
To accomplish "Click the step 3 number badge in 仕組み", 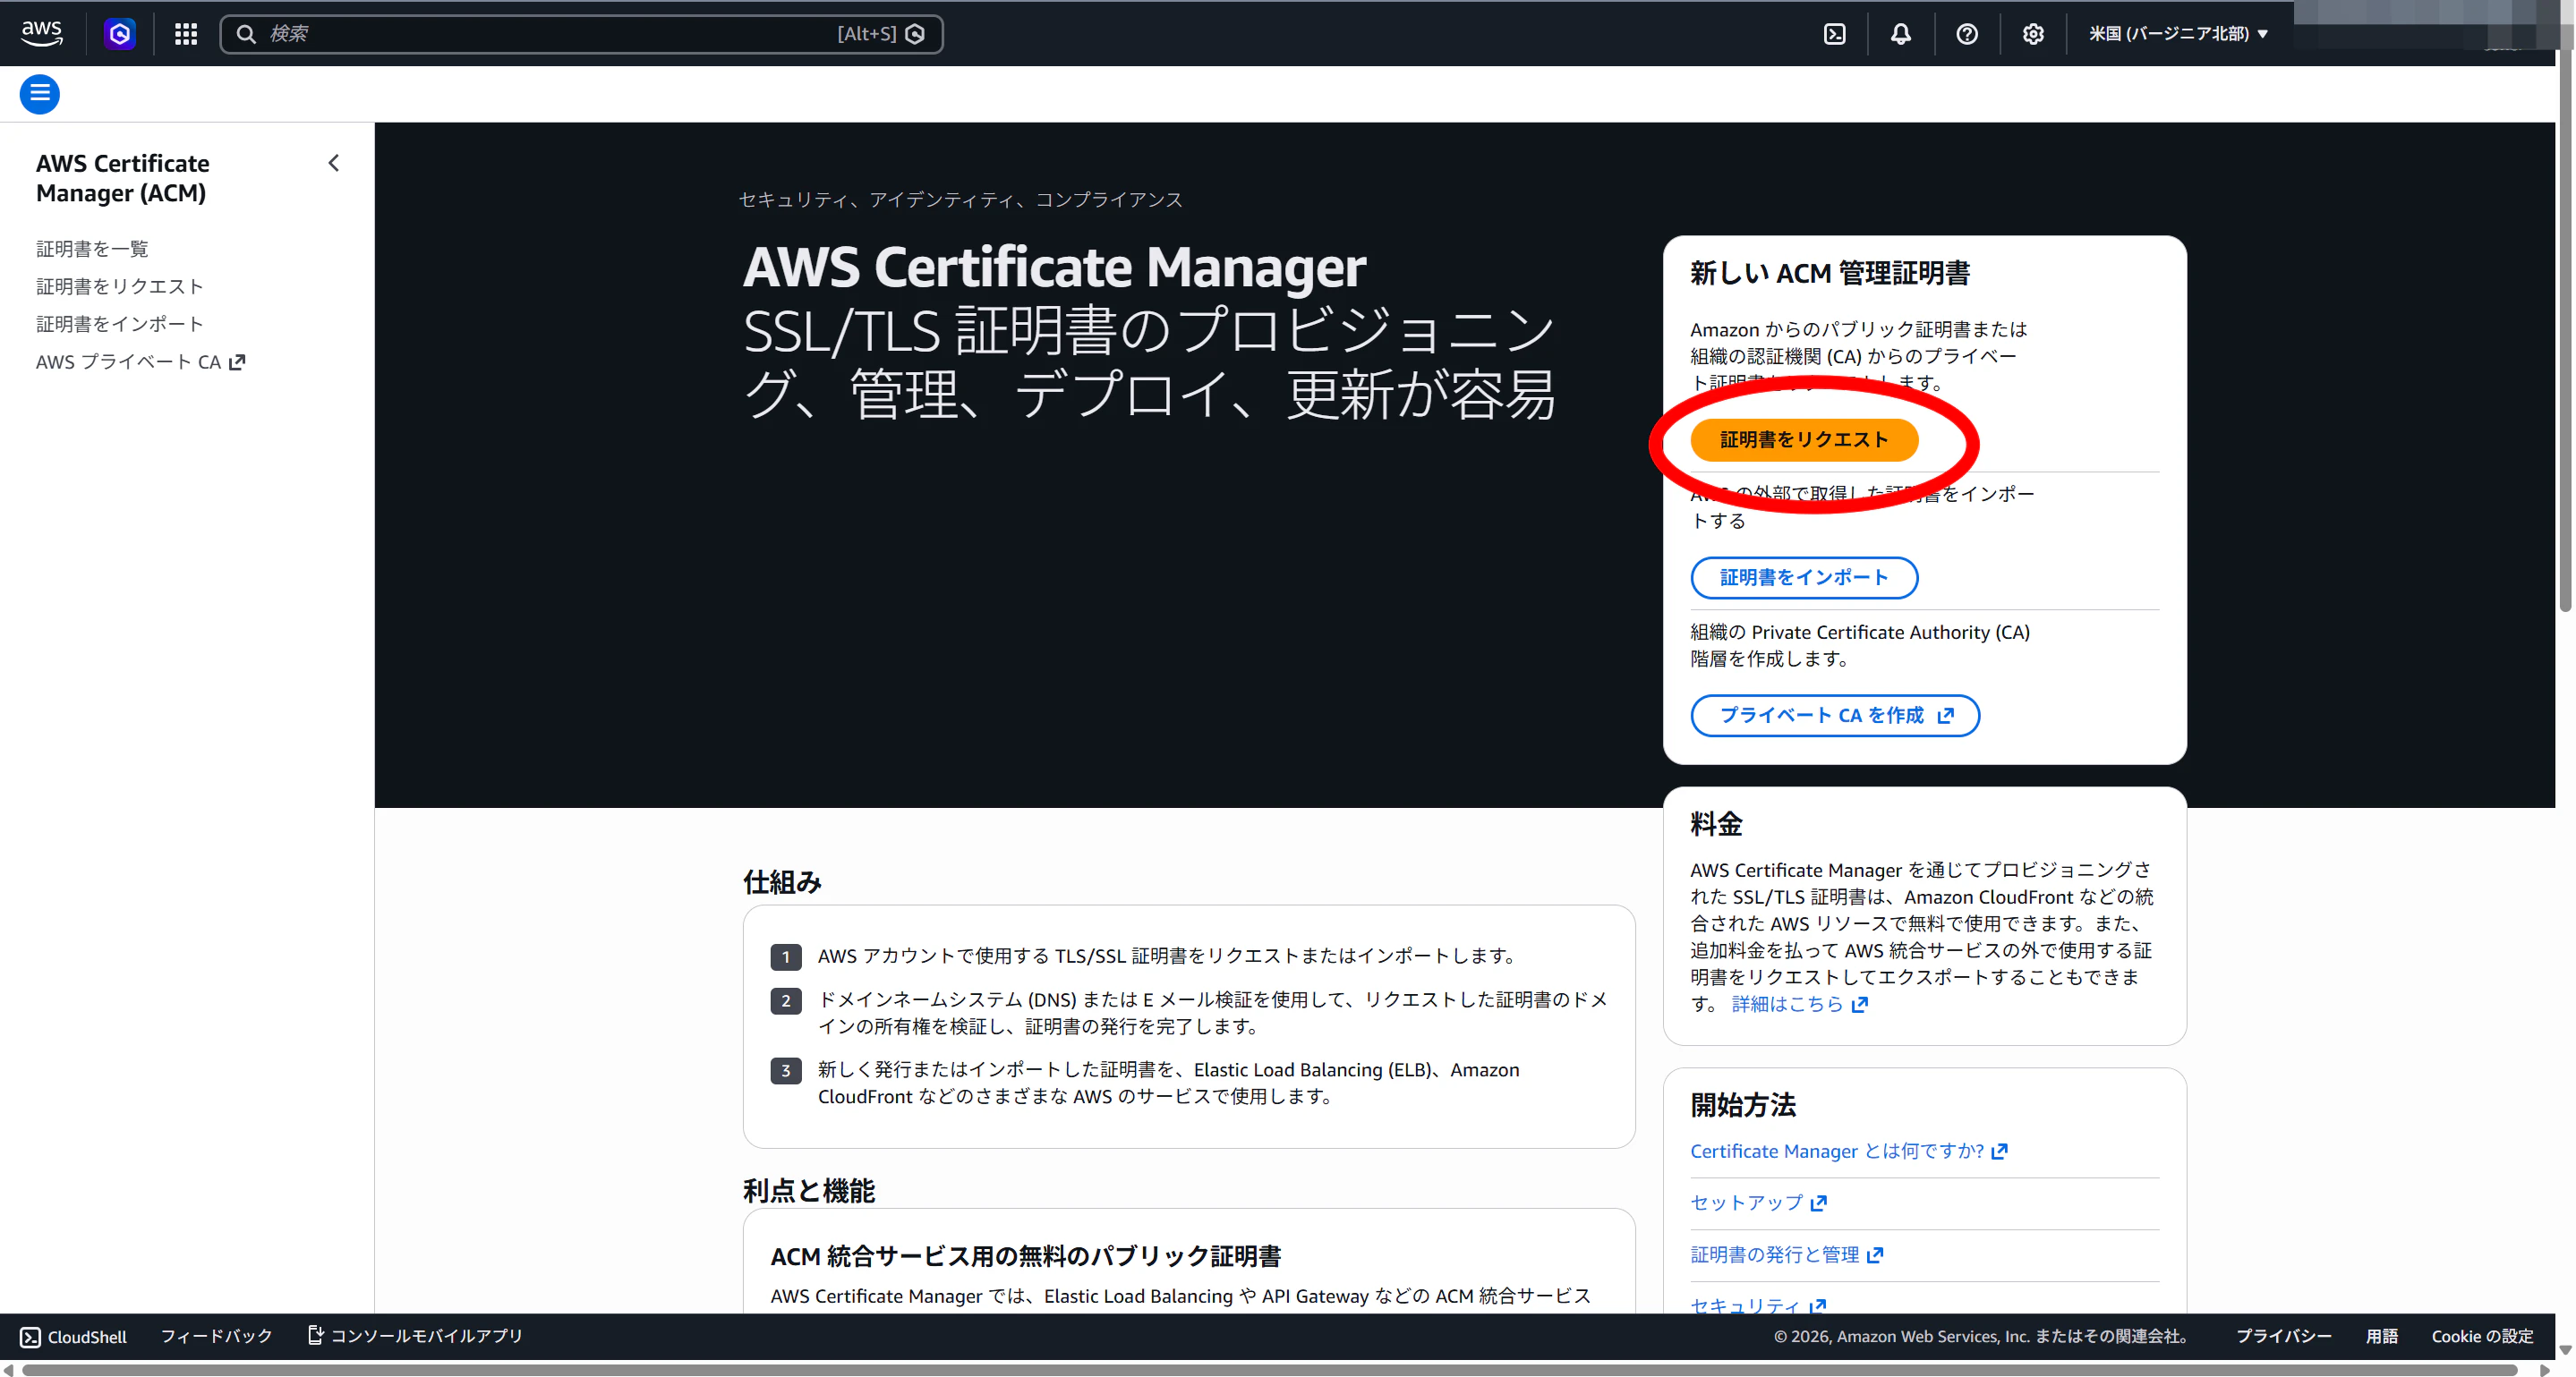I will [x=786, y=1071].
